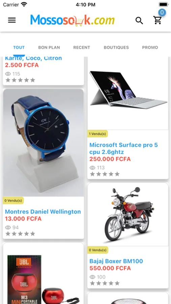Switch to the RECENT tab
Image resolution: width=171 pixels, height=304 pixels.
(x=82, y=48)
